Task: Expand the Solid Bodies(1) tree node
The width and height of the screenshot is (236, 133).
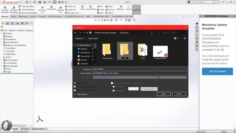Action: point(1,42)
